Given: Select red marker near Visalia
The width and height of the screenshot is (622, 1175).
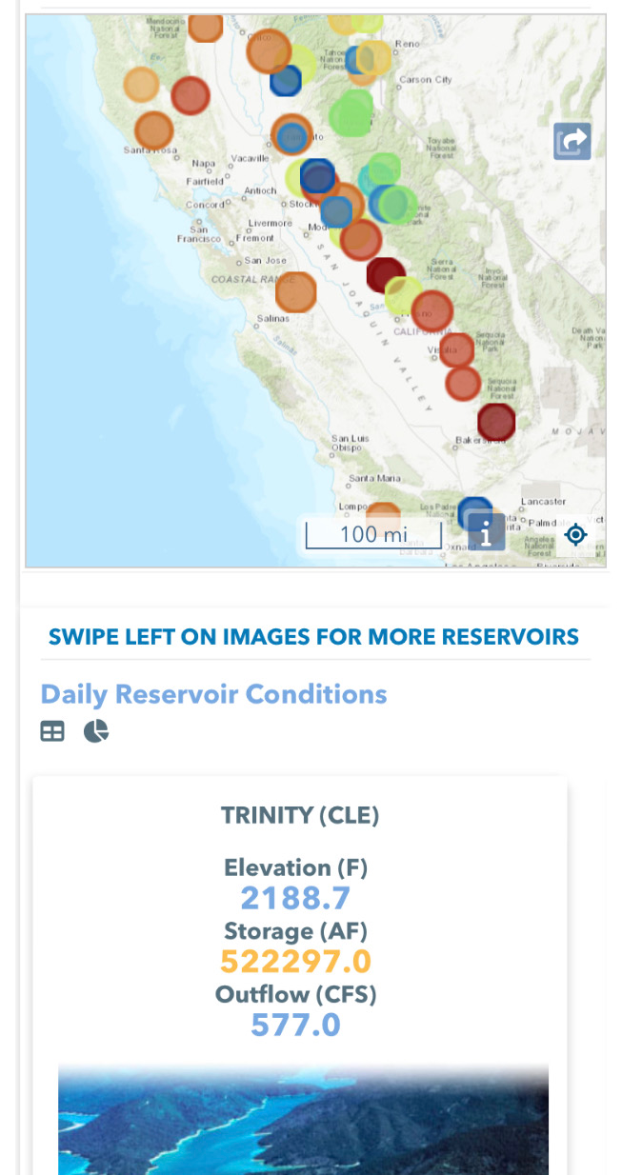Looking at the screenshot, I should 456,350.
